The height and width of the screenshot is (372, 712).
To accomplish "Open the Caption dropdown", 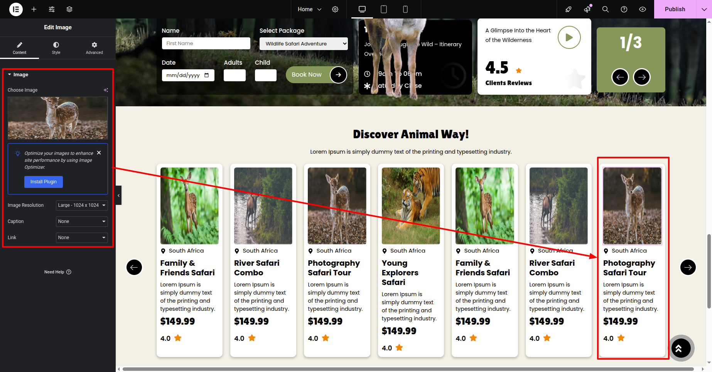I will [x=82, y=221].
